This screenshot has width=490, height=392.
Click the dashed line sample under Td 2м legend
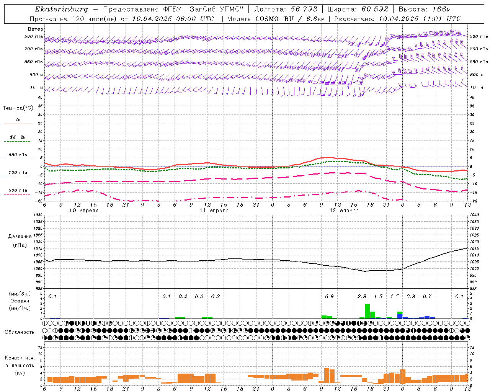point(17,141)
